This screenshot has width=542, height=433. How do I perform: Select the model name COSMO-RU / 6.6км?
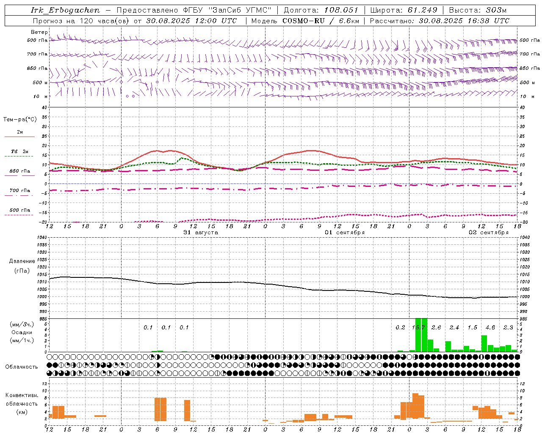tap(321, 21)
